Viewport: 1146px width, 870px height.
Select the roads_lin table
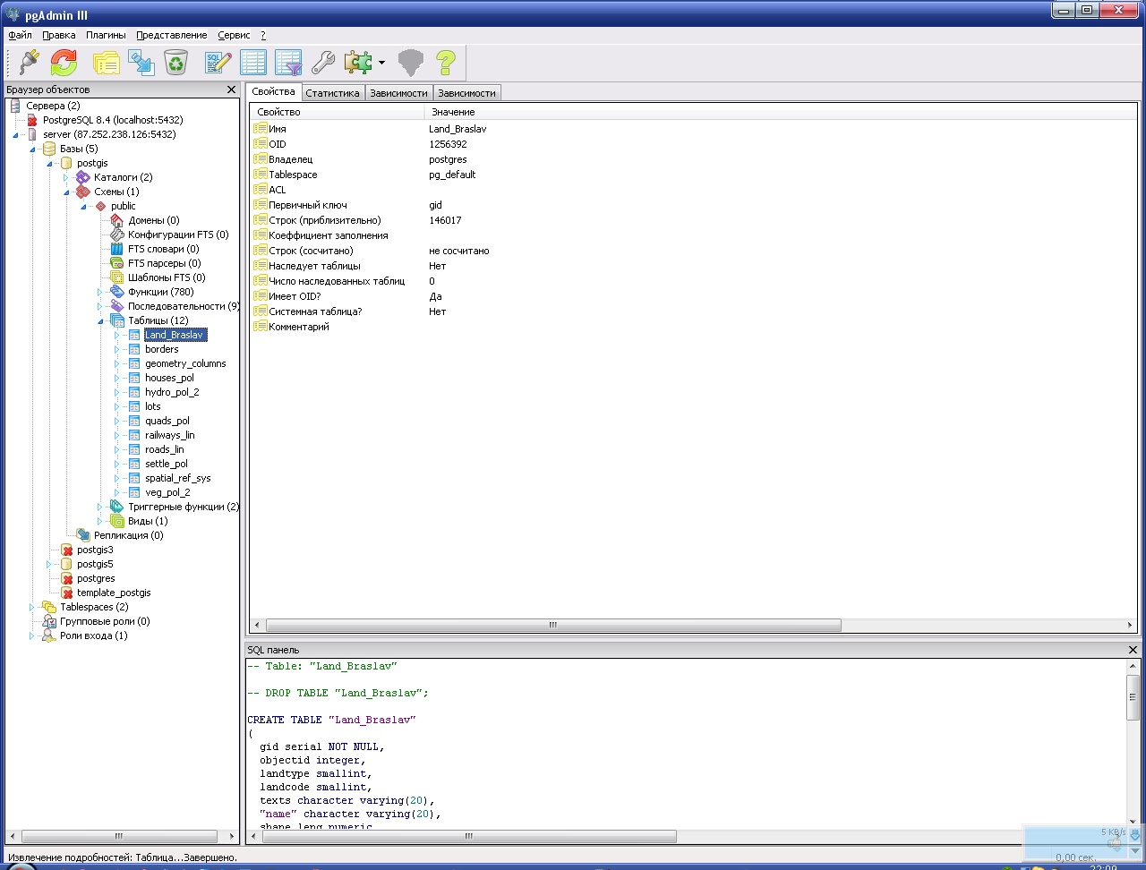(164, 449)
